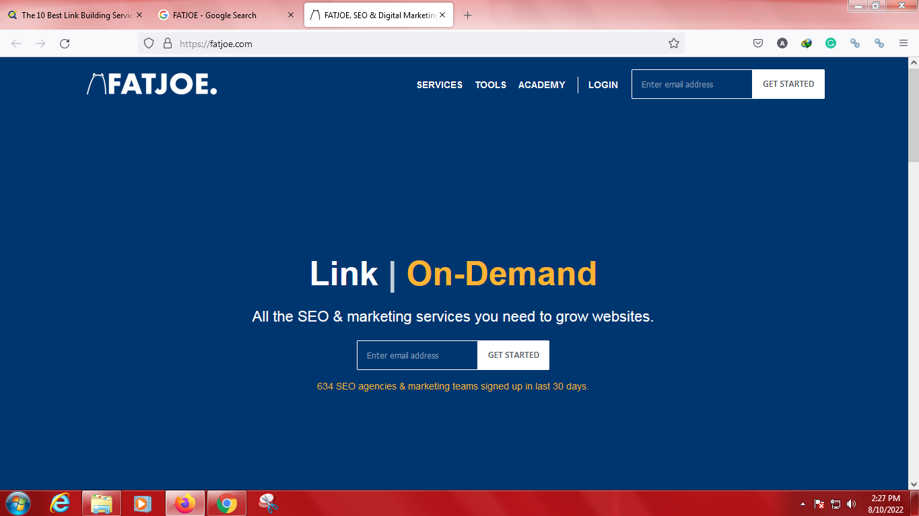
Task: Launch Internet Explorer from taskbar
Action: coord(60,503)
